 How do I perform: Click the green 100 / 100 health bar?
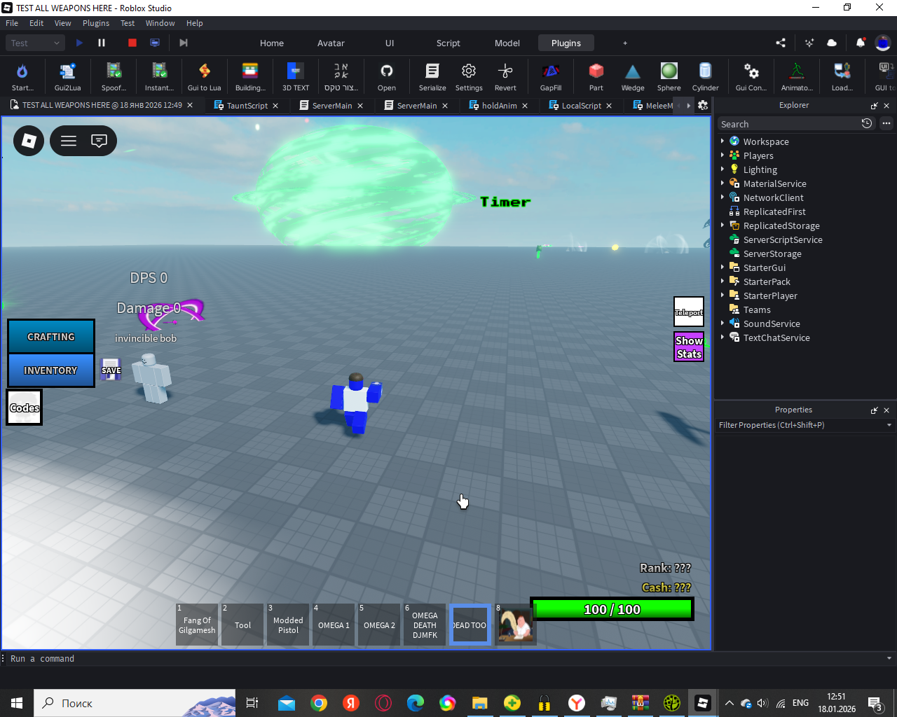coord(612,609)
